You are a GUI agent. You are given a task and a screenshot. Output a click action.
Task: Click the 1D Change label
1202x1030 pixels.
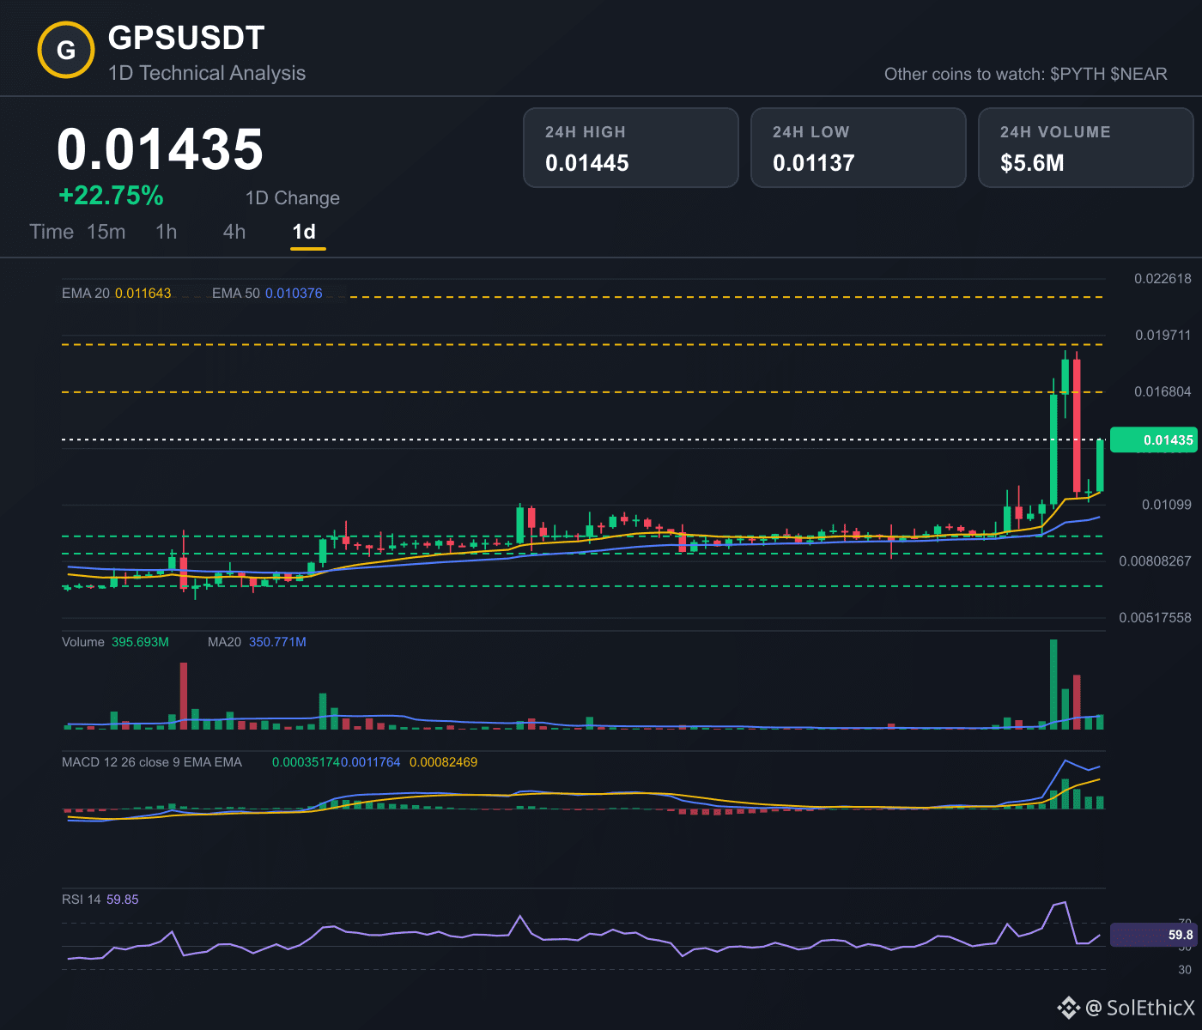click(293, 198)
